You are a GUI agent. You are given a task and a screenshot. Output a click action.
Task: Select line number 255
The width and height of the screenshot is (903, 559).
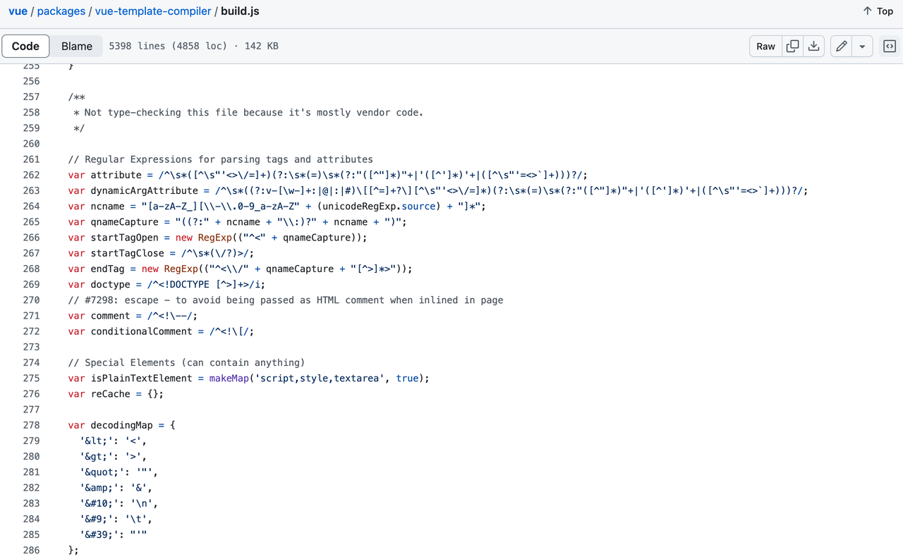tap(31, 65)
